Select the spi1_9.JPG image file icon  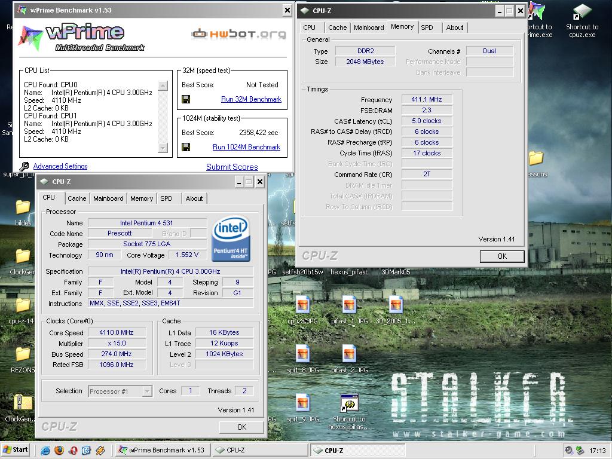[303, 403]
